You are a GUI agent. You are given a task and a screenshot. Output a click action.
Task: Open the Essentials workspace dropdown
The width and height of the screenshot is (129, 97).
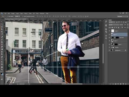123,16
